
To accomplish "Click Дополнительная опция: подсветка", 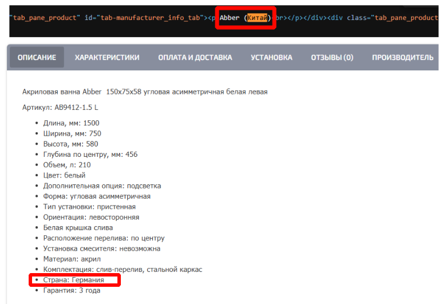I will coord(102,185).
